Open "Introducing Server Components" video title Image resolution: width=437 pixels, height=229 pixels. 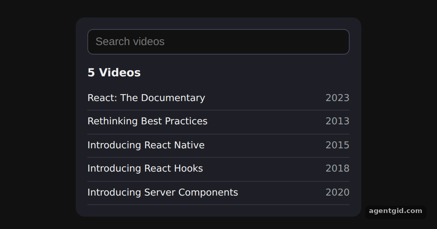[163, 192]
